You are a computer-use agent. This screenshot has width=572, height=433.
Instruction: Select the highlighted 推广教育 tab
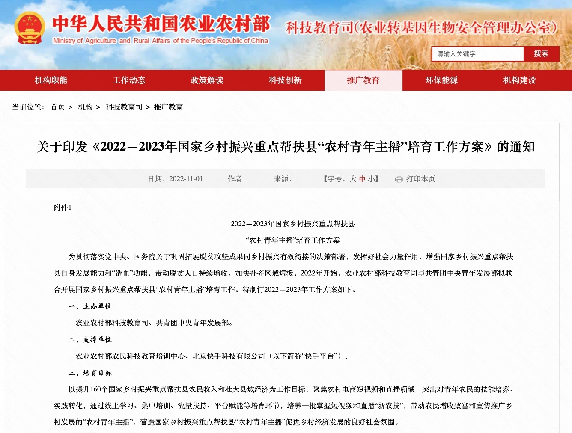[x=363, y=80]
